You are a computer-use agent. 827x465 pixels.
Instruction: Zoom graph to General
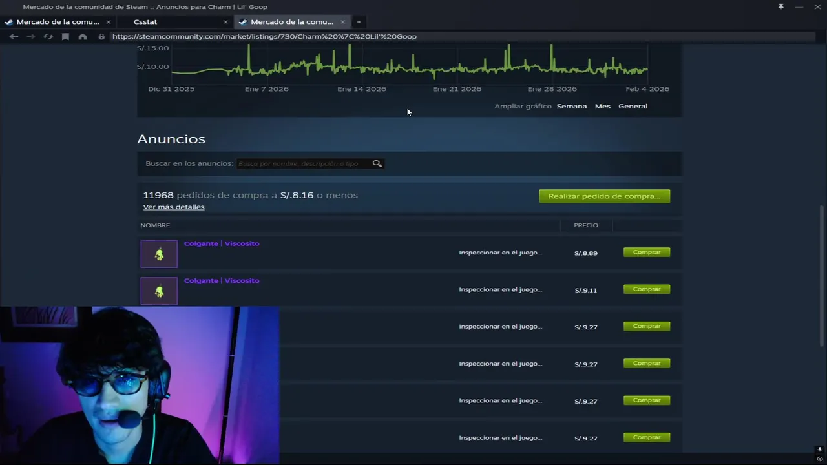633,106
